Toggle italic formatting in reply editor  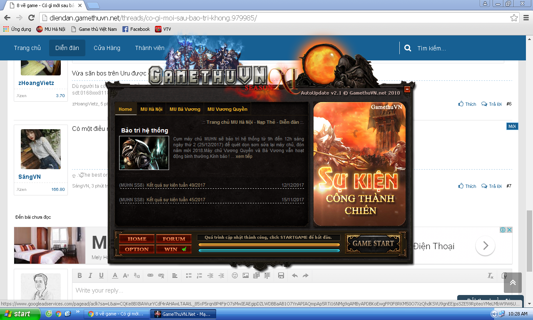[x=90, y=275]
